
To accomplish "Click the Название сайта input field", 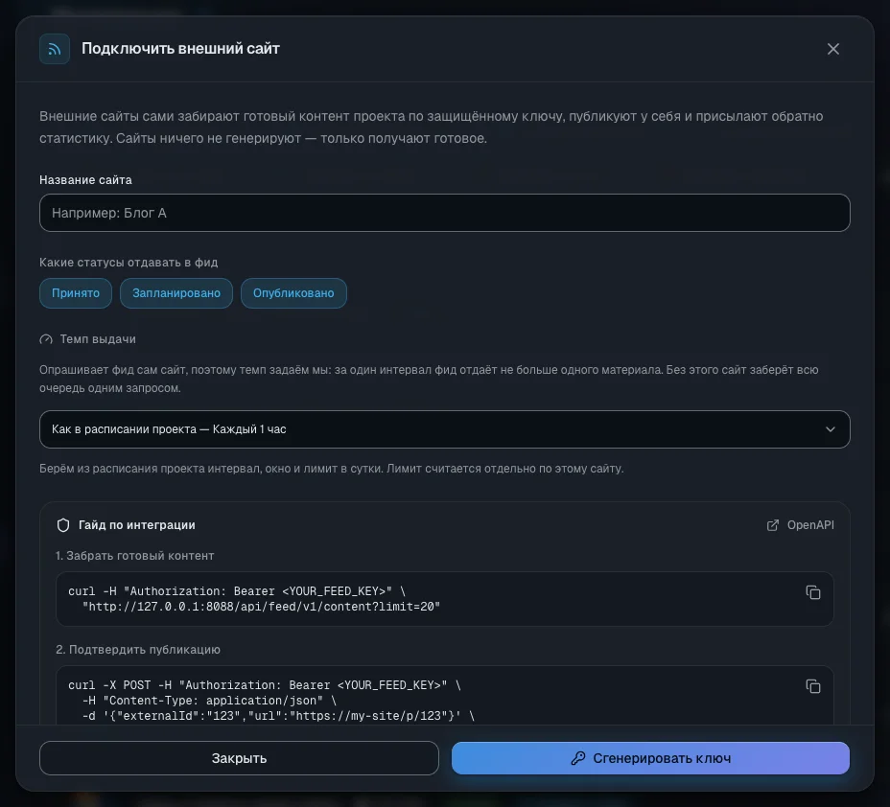I will point(444,213).
